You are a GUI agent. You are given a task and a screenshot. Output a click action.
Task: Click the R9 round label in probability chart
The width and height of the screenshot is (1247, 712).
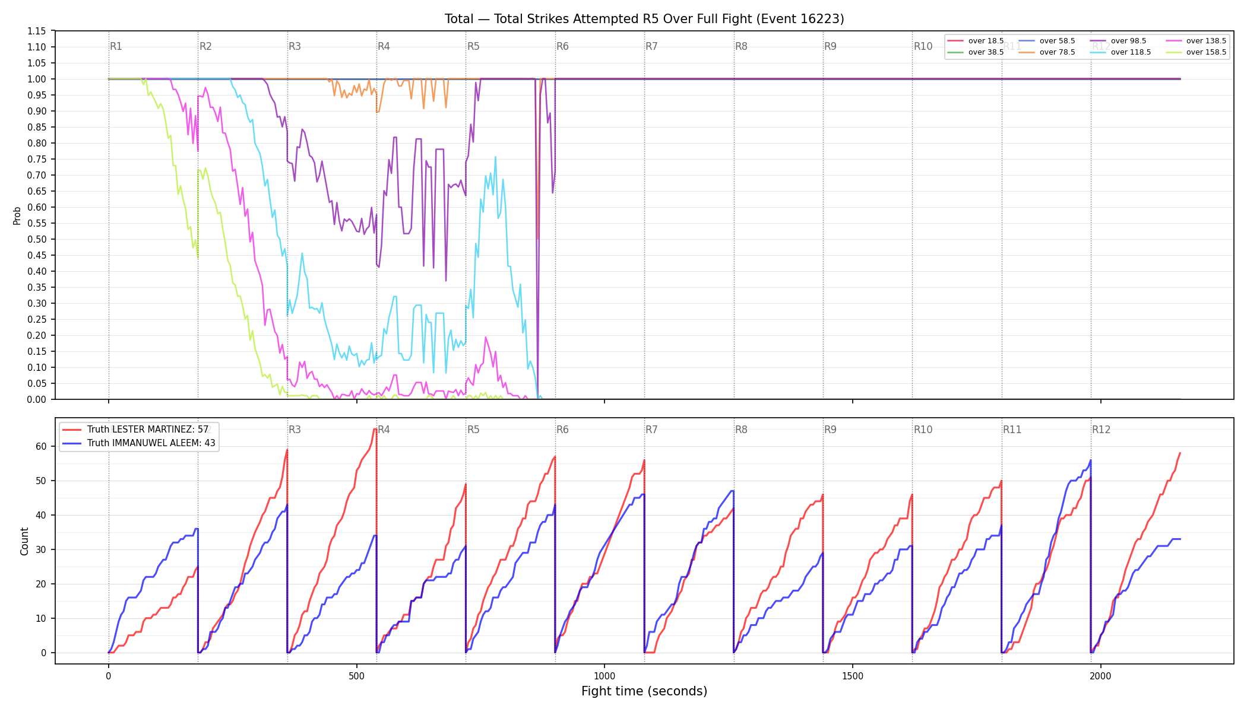[831, 46]
